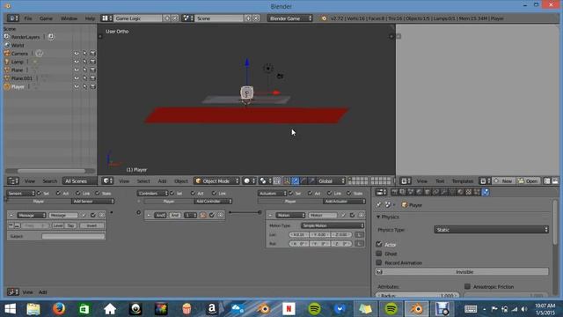Open the Object Mode dropdown

[217, 181]
